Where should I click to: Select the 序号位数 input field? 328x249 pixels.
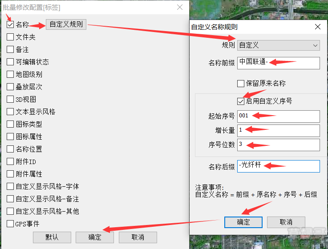point(279,145)
